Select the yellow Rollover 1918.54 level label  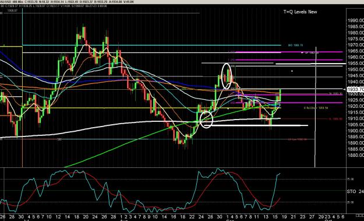316,108
